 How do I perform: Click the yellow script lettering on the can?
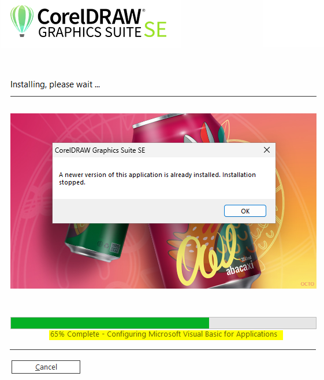pos(206,254)
